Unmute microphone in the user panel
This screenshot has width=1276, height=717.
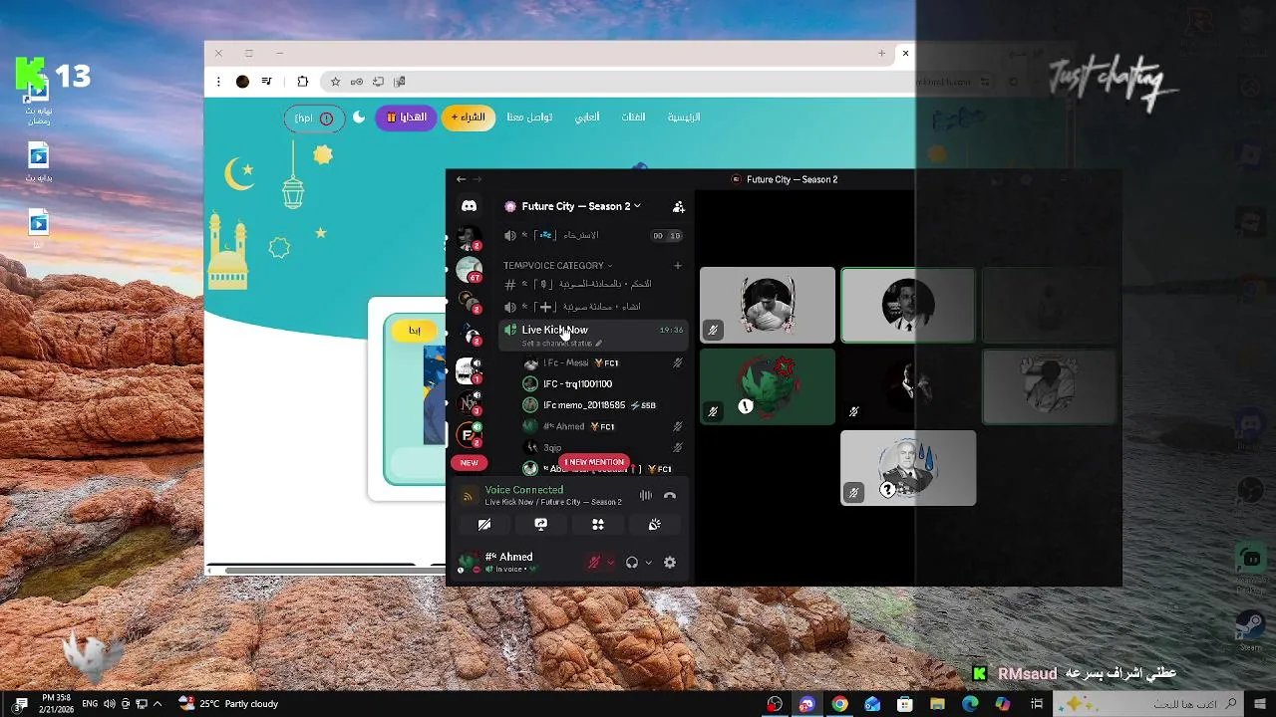coord(594,563)
